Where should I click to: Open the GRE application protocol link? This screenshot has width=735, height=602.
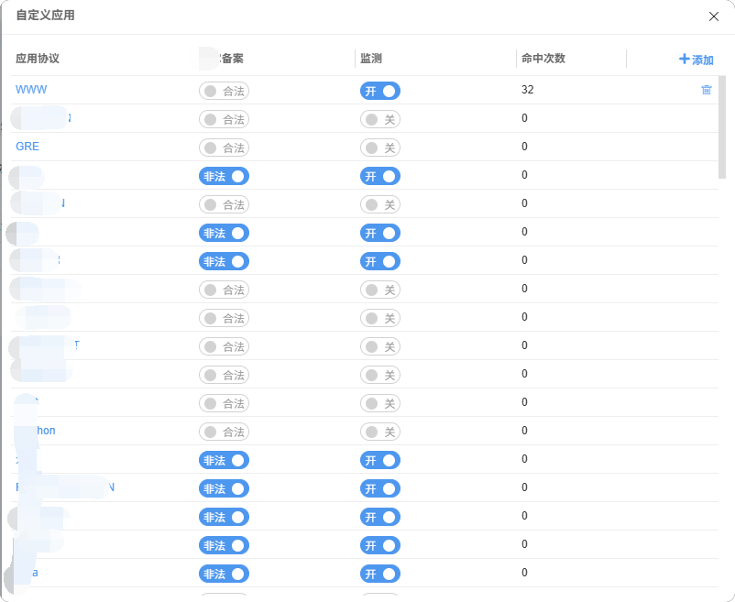(27, 147)
